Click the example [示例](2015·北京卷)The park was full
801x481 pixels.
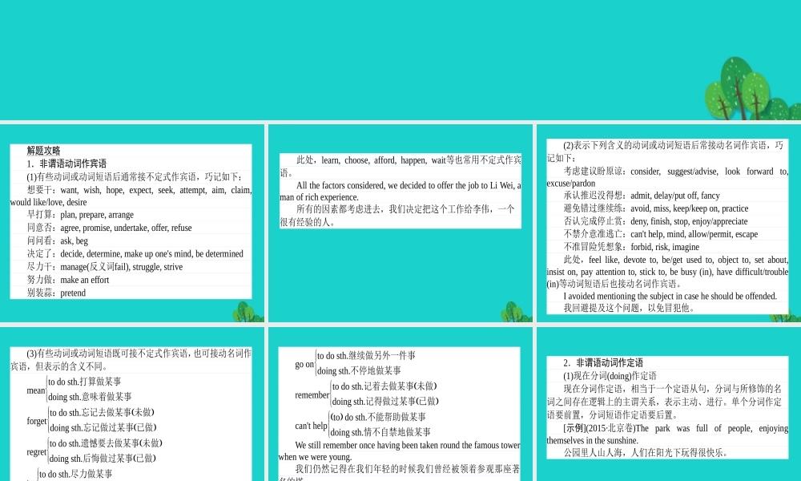667,434
